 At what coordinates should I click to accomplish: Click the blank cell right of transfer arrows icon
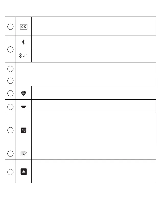click(x=94, y=129)
